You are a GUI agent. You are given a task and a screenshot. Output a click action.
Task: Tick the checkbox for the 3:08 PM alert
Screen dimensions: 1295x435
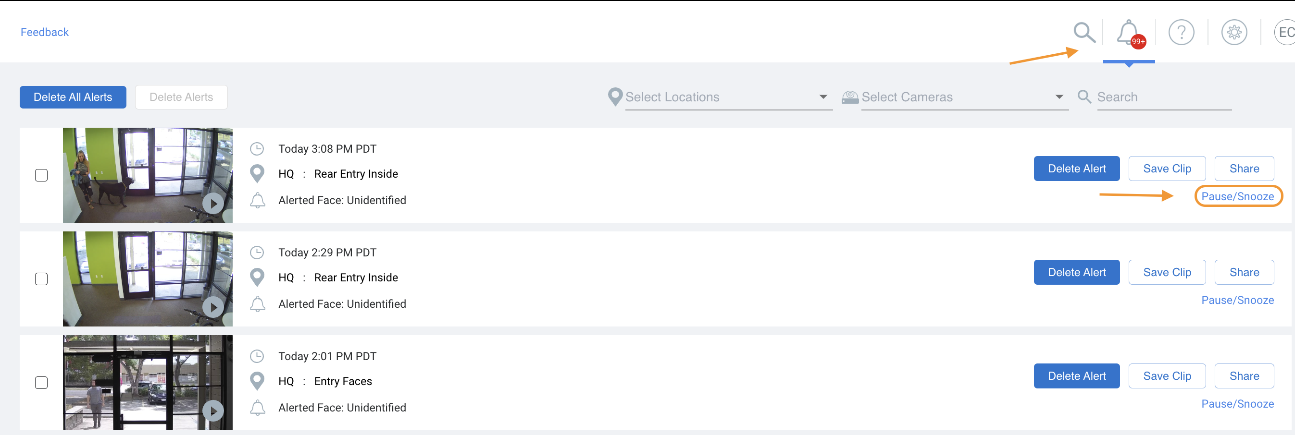(41, 175)
